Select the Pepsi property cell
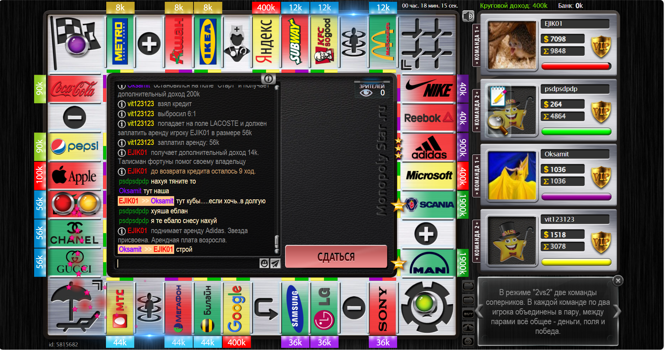The height and width of the screenshot is (350, 665). tap(75, 147)
